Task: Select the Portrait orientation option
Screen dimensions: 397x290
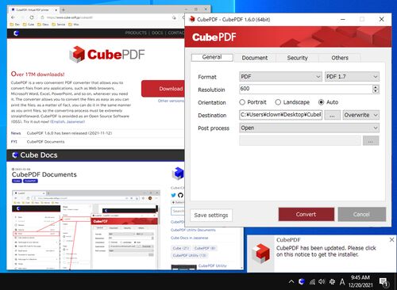Action: point(252,102)
